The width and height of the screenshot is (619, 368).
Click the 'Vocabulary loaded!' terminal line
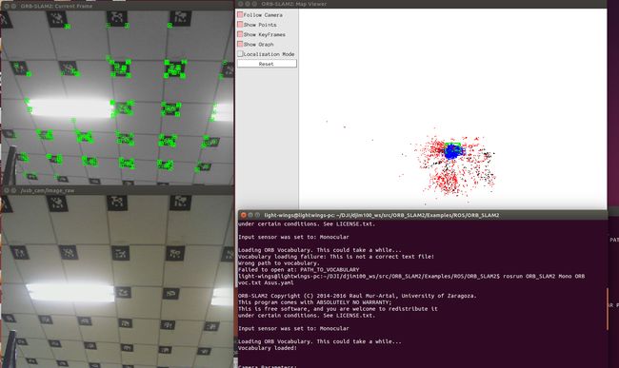(268, 348)
